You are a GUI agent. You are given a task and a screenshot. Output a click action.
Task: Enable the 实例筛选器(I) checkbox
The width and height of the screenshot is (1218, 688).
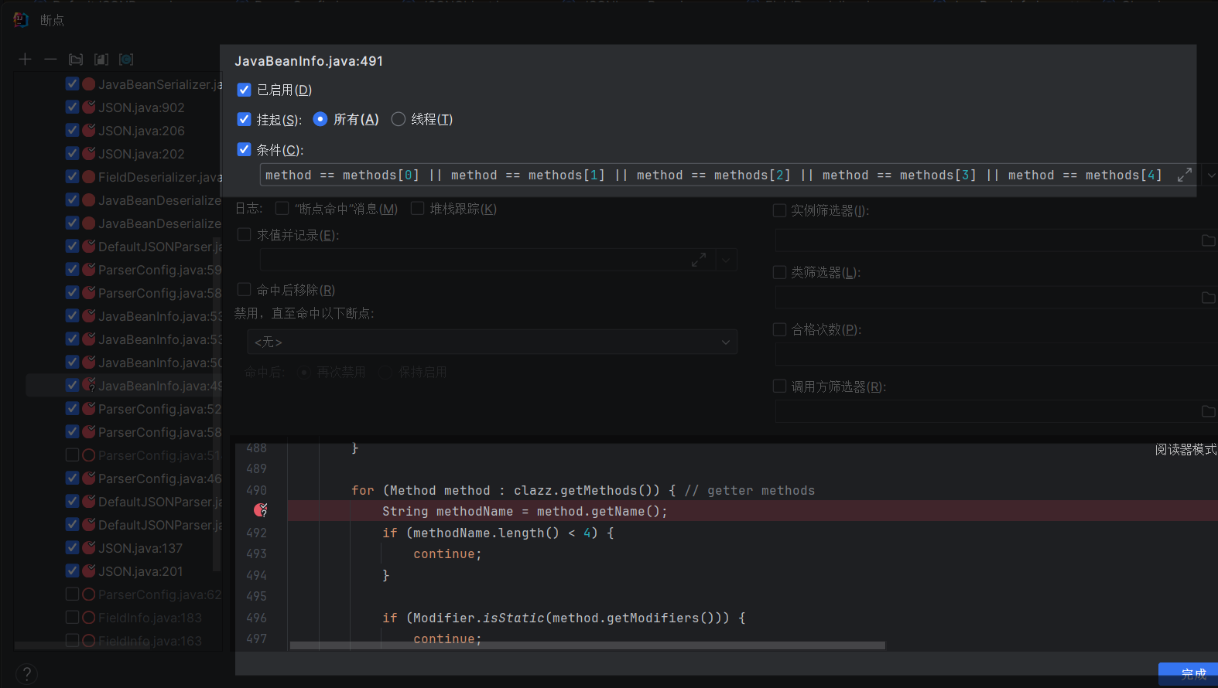[x=780, y=210]
